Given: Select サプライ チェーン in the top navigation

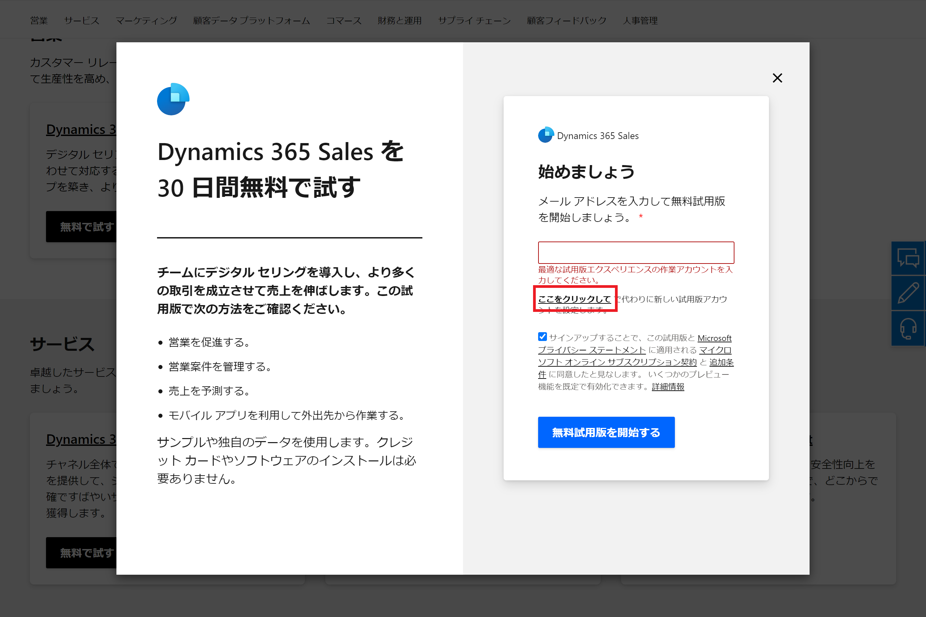Looking at the screenshot, I should [x=475, y=20].
